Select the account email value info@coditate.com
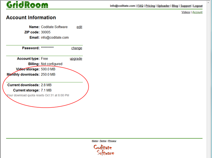 pyautogui.click(x=55, y=37)
